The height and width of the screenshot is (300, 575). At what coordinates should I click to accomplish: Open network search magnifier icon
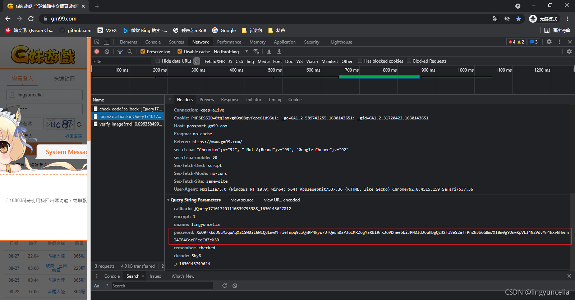(130, 52)
